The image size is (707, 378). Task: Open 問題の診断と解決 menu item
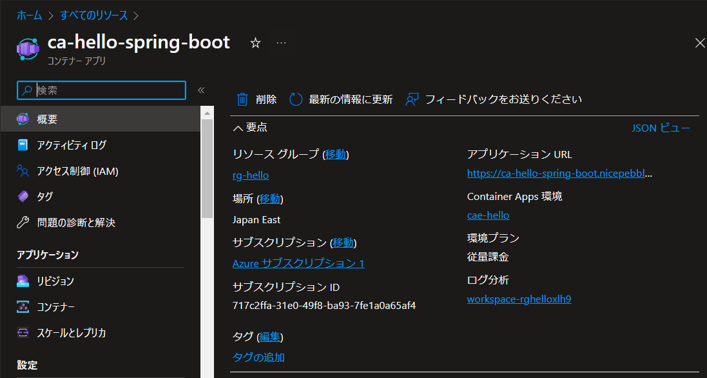click(x=101, y=223)
